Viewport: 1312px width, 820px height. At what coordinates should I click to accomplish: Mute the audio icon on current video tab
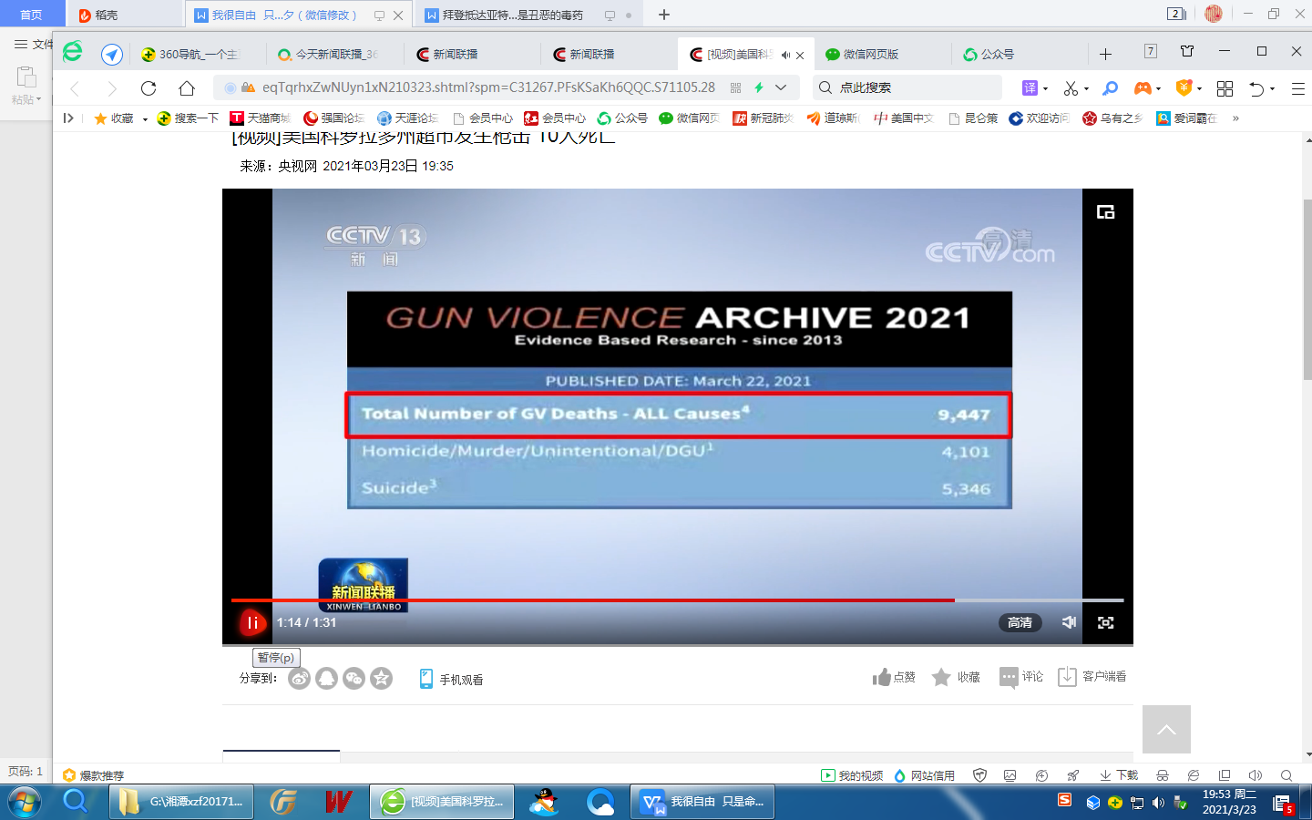click(785, 56)
